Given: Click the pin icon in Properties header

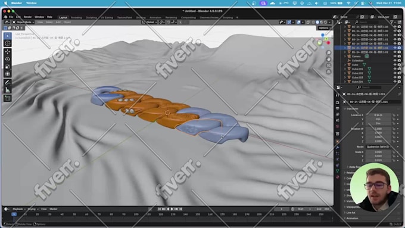Looking at the screenshot, I should [x=399, y=94].
